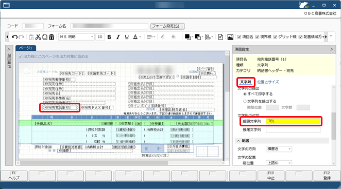Click the pencil highlight icon
Image resolution: width=341 pixels, height=189 pixels.
point(162,37)
